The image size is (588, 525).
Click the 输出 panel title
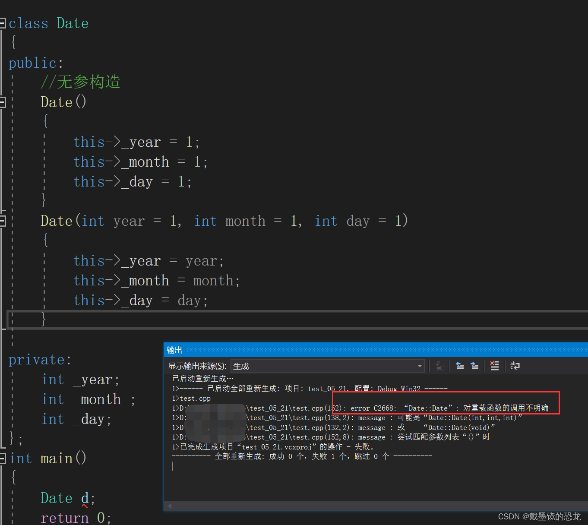click(x=174, y=350)
